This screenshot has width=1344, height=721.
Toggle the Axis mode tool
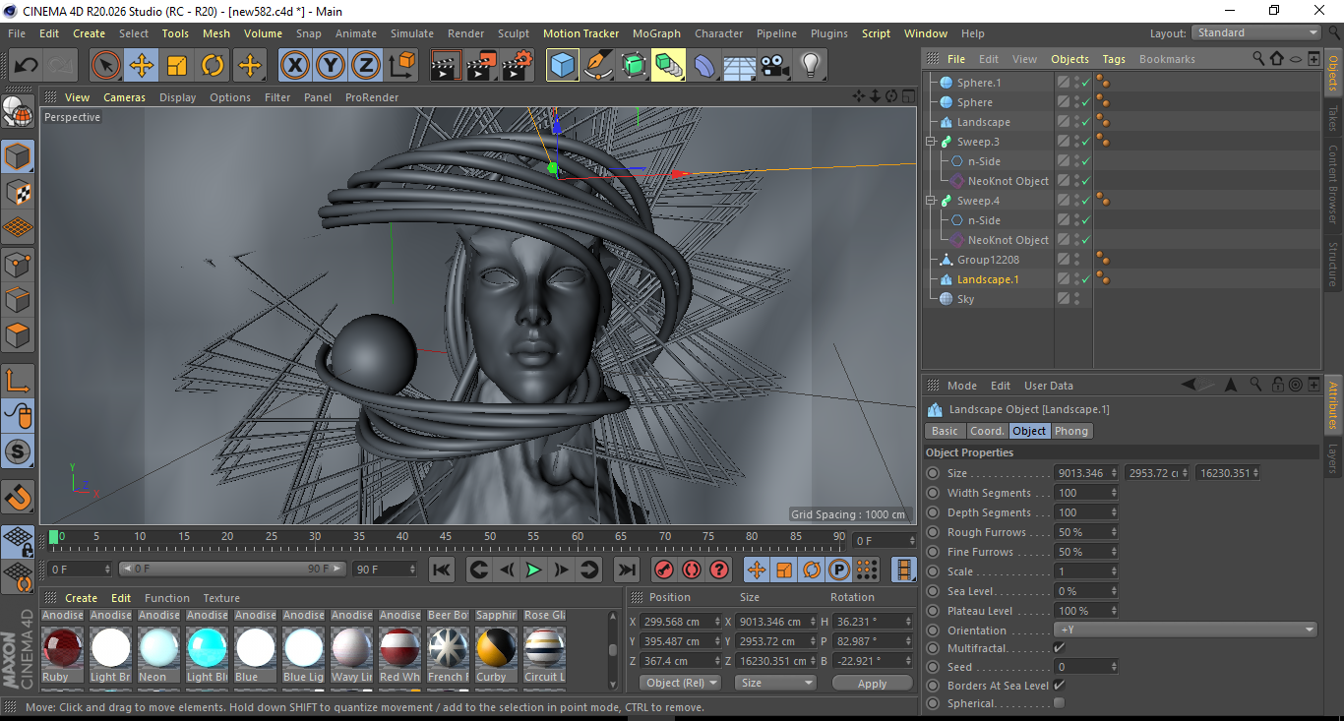tap(18, 381)
